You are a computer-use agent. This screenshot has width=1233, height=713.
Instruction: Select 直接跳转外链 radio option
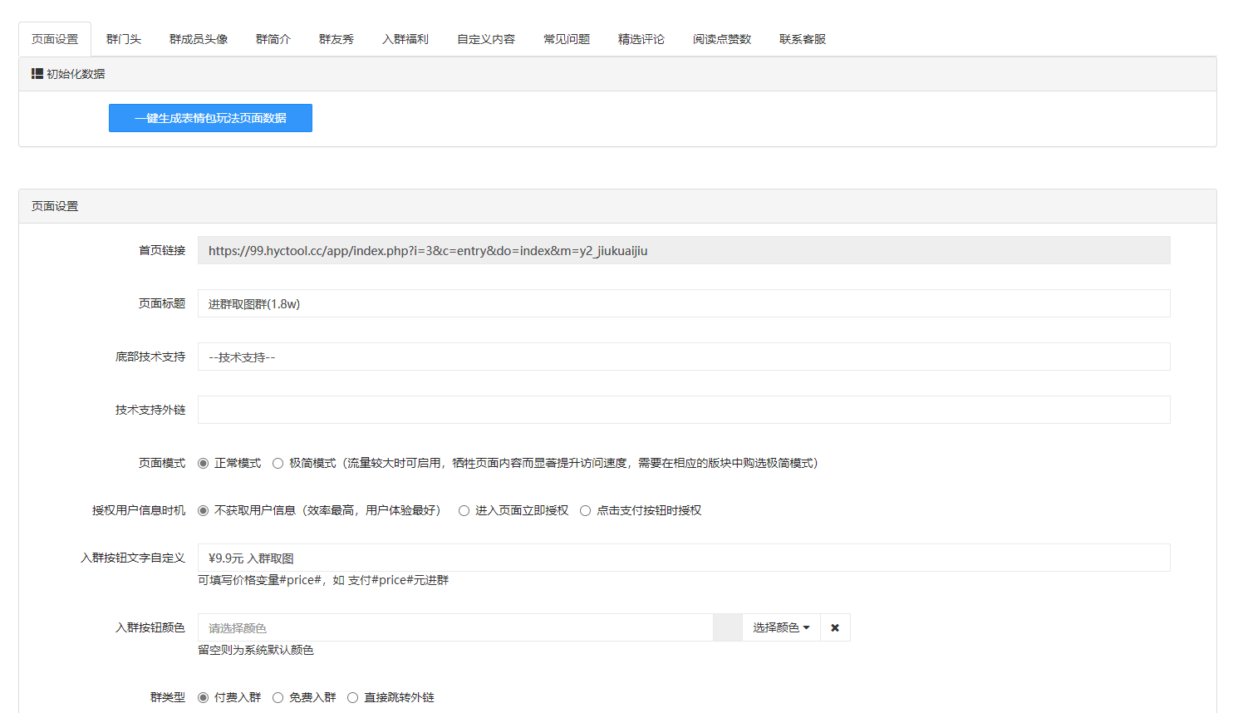pos(353,697)
